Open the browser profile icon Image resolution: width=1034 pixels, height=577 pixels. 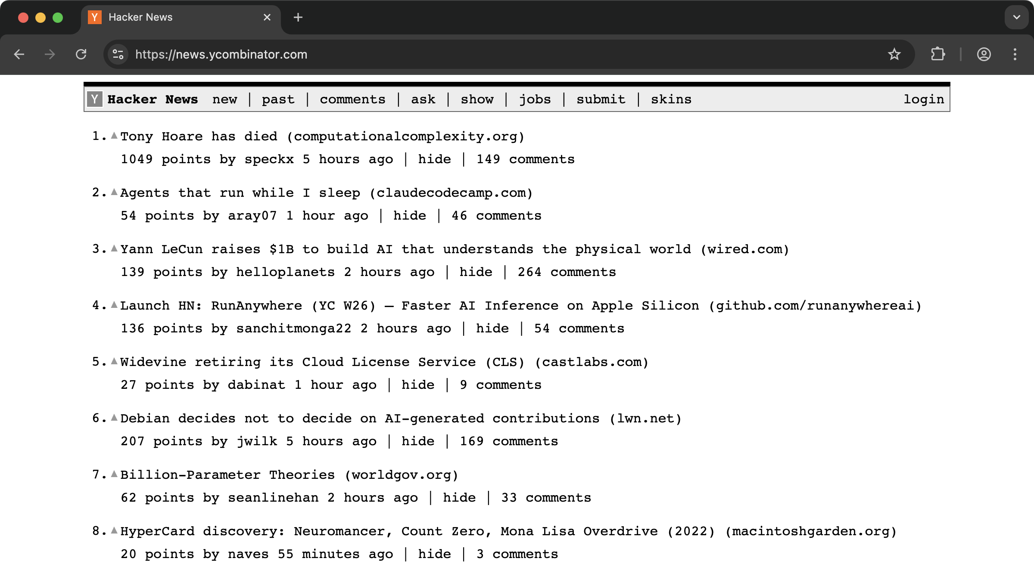click(x=984, y=54)
